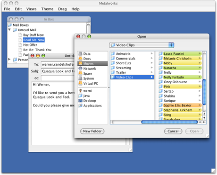Image resolution: width=217 pixels, height=175 pixels.
Task: Open the Help menu
Action: (x=75, y=9)
